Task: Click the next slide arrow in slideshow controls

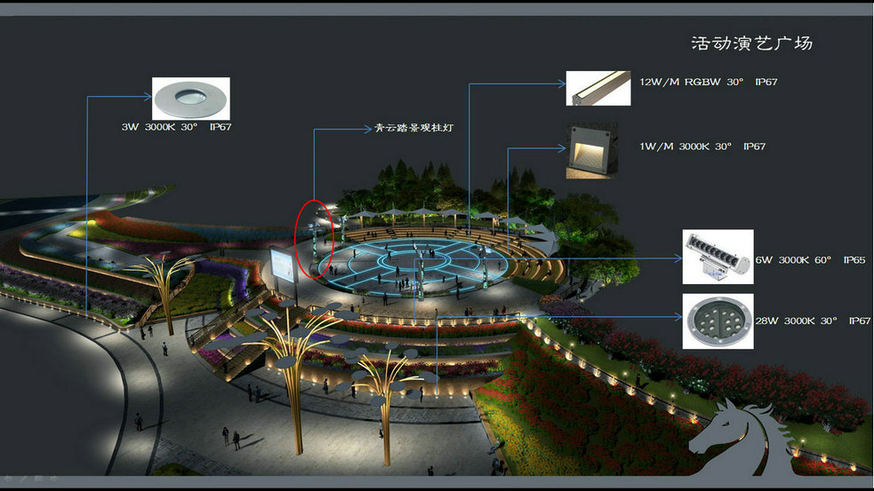Action: (53, 479)
